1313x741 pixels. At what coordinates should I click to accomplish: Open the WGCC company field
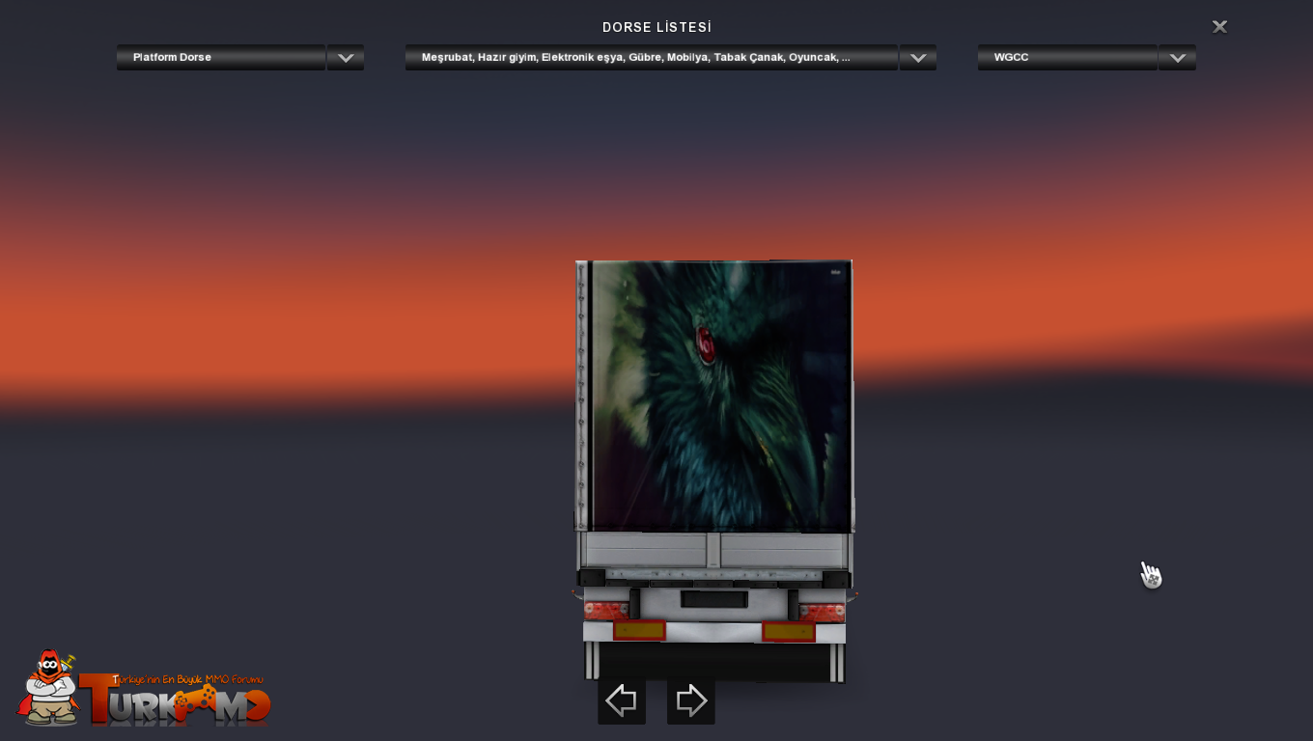point(1068,58)
